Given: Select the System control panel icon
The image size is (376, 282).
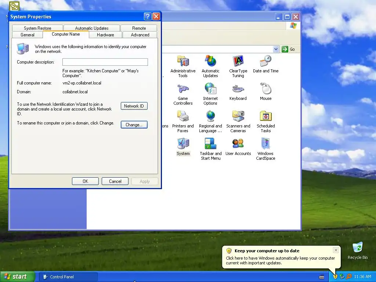Looking at the screenshot, I should click(183, 147).
